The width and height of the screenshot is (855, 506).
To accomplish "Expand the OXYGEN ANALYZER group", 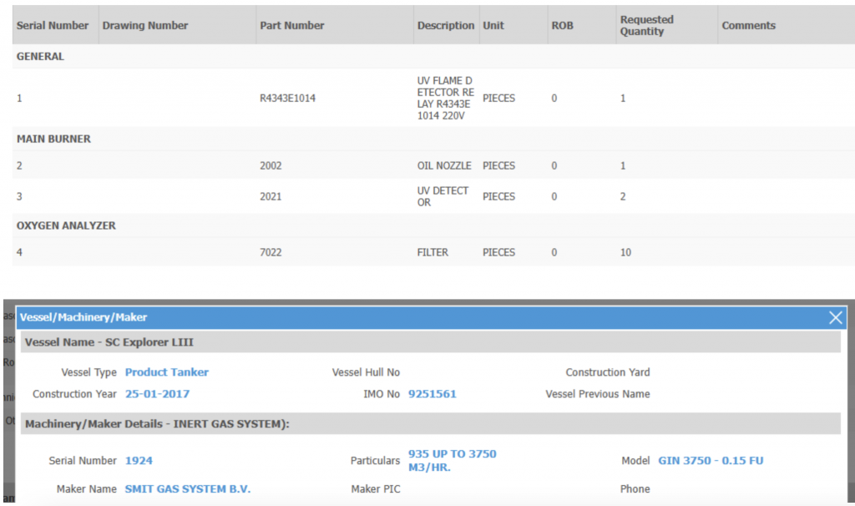I will tap(66, 225).
